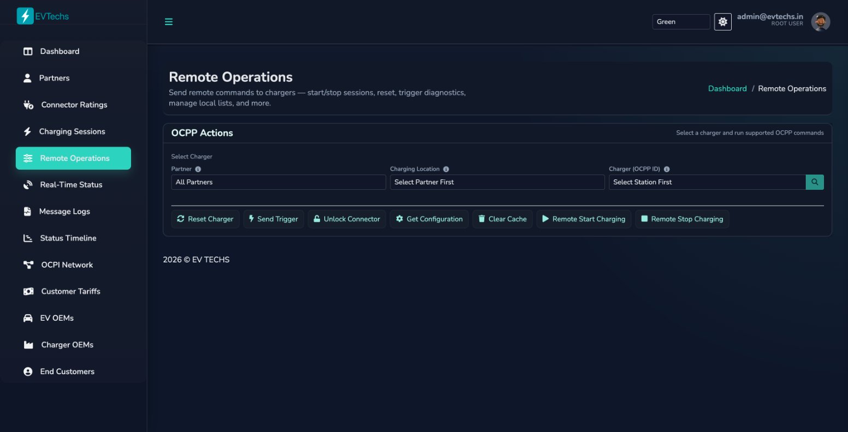848x432 pixels.
Task: Click the info icon beside Charger (OCPP ID)
Action: point(667,169)
